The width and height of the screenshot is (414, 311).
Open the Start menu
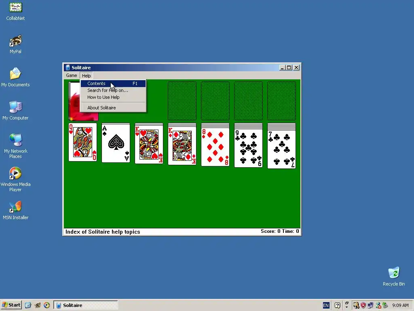(11, 305)
